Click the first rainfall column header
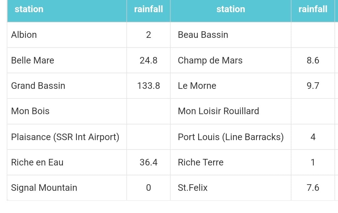The width and height of the screenshot is (338, 213). tap(148, 9)
